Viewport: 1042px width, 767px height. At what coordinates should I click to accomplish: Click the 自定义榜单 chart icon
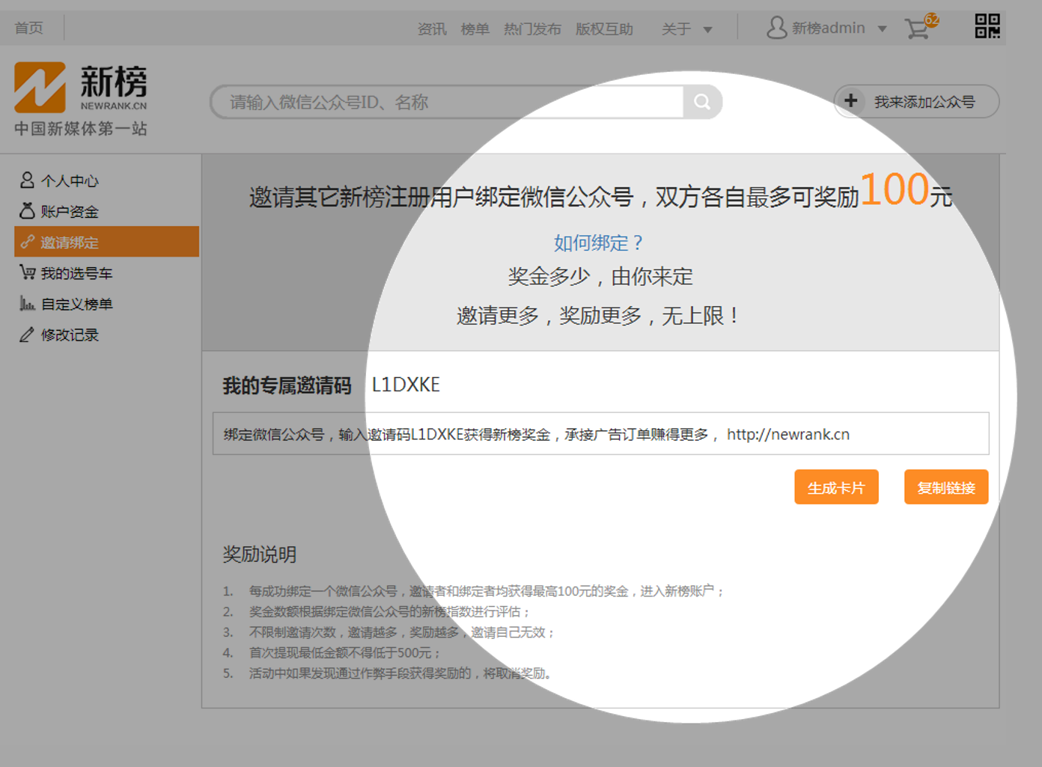tap(27, 303)
